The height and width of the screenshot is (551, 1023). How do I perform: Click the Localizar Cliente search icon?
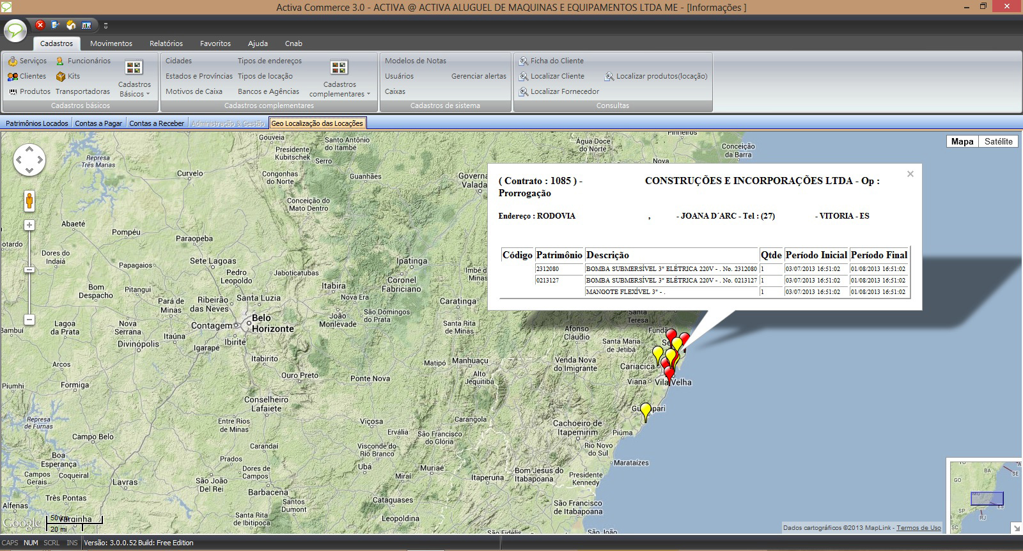(524, 76)
